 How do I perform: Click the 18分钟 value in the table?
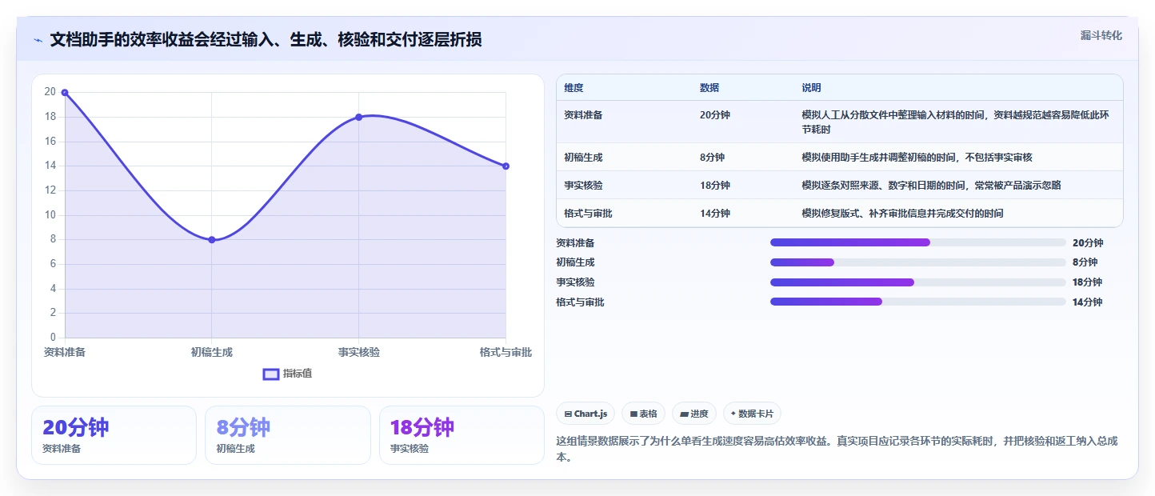(715, 186)
